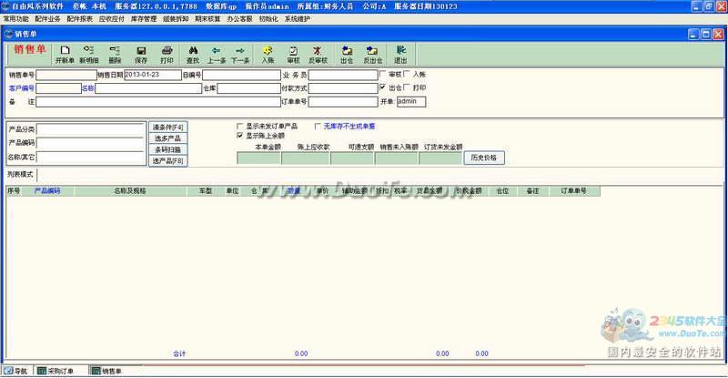Click the application icon in the main title bar
The image size is (728, 378).
[x=5, y=6]
